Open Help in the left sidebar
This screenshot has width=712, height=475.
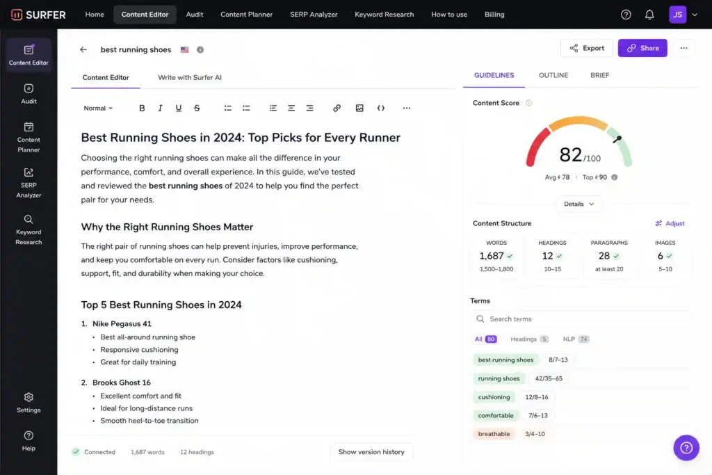click(x=29, y=441)
